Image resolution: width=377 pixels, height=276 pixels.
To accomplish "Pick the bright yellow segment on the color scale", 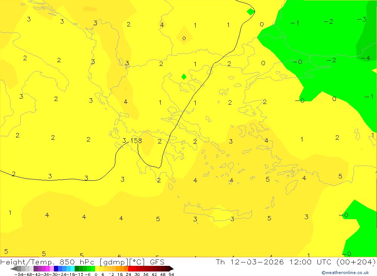I will pyautogui.click(x=97, y=268).
